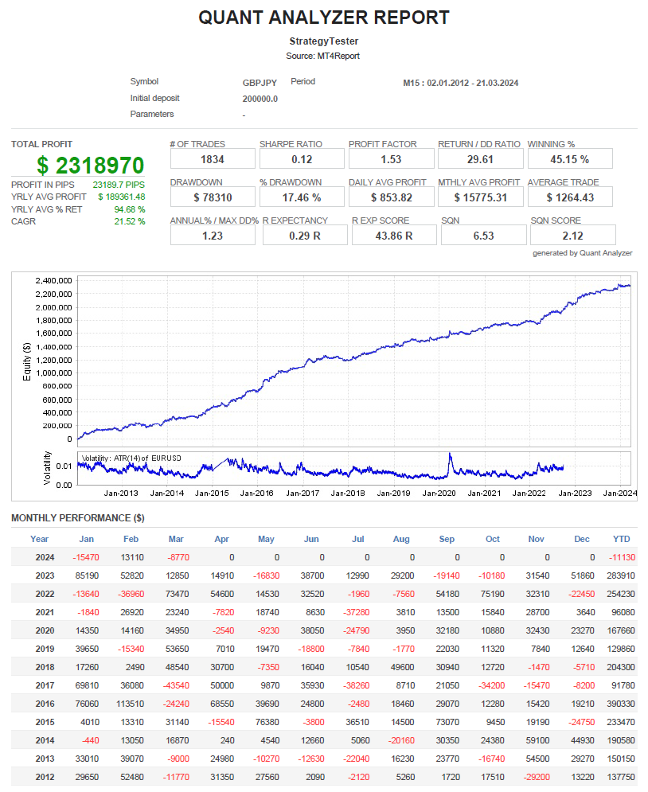Click the SQN Score value 2.12
Screen dimensions: 648x792
(x=572, y=236)
